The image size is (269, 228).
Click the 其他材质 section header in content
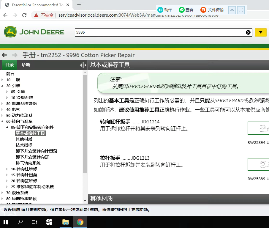[x=178, y=199]
